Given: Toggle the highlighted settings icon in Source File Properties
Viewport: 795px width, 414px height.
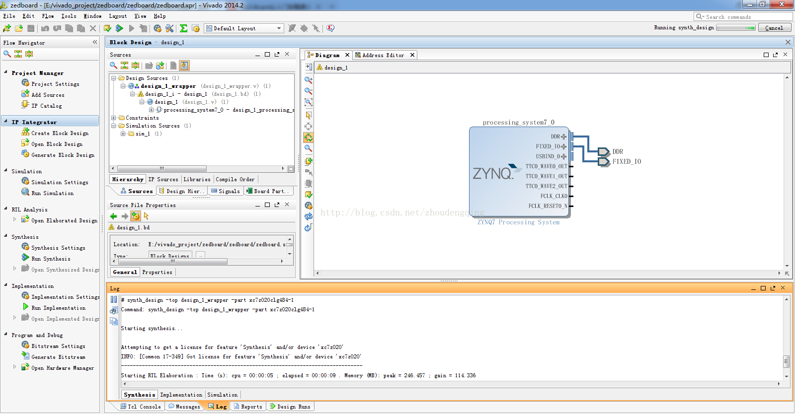Looking at the screenshot, I should [x=136, y=216].
